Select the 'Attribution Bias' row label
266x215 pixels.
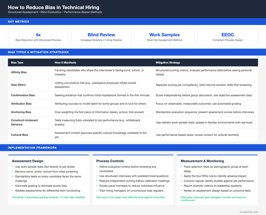coord(21,104)
